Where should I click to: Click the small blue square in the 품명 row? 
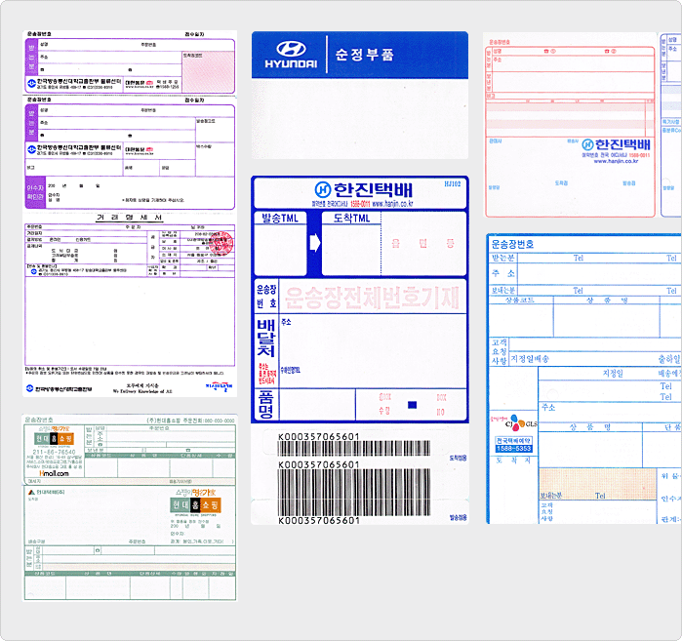pos(412,405)
